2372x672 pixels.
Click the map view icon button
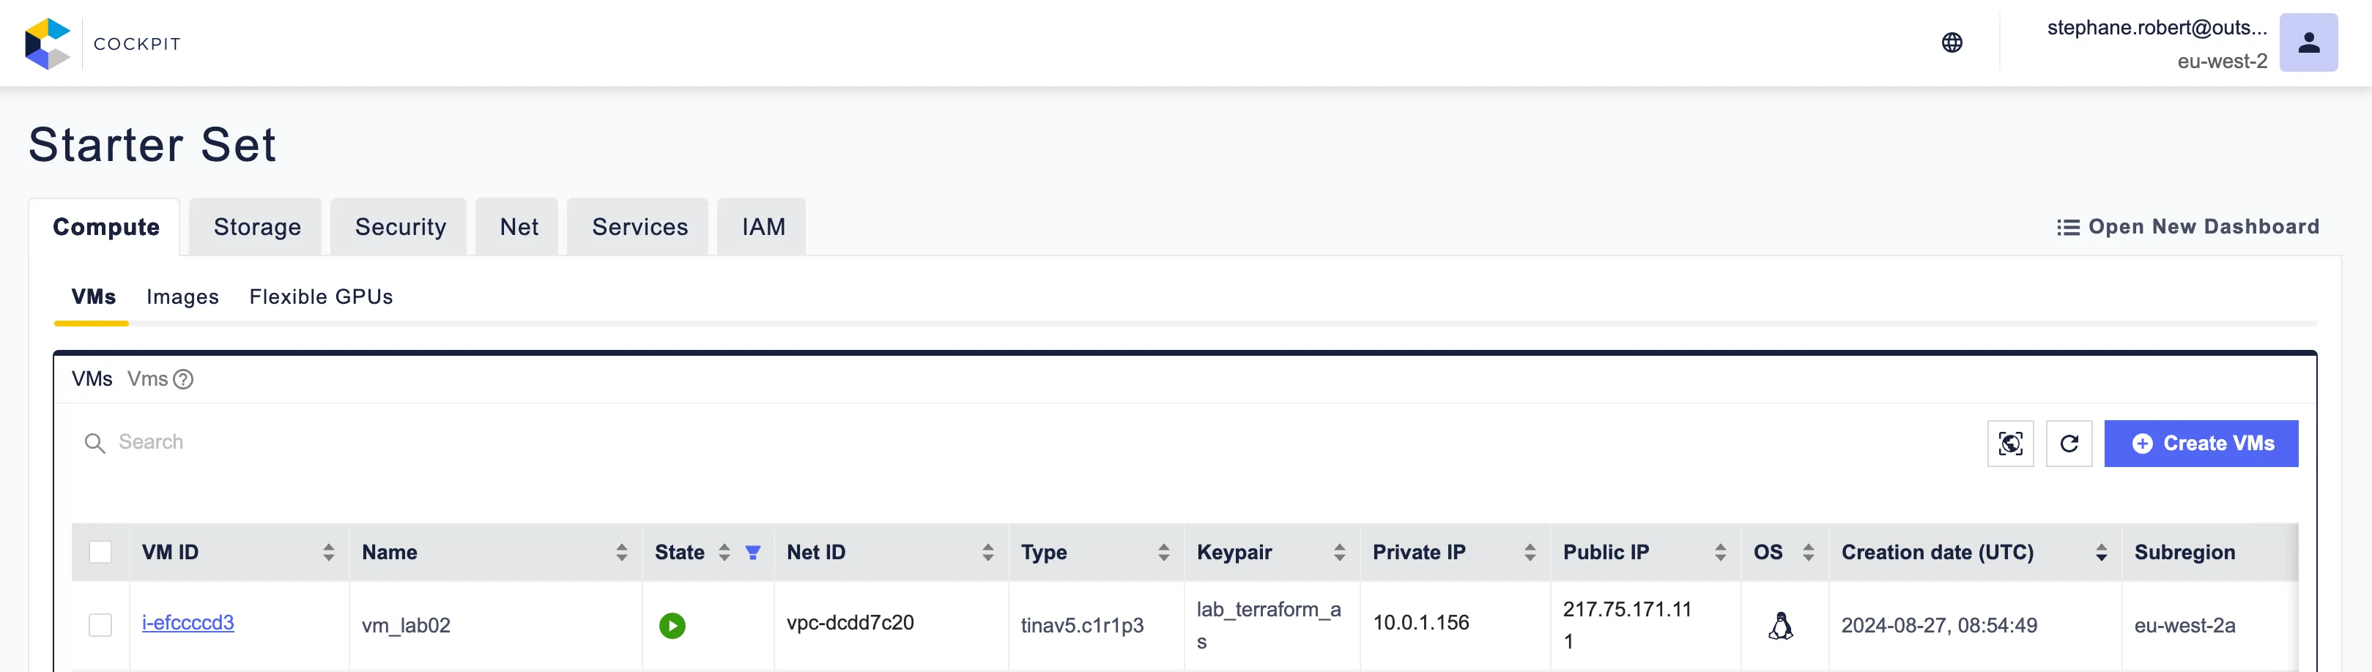pos(2010,444)
